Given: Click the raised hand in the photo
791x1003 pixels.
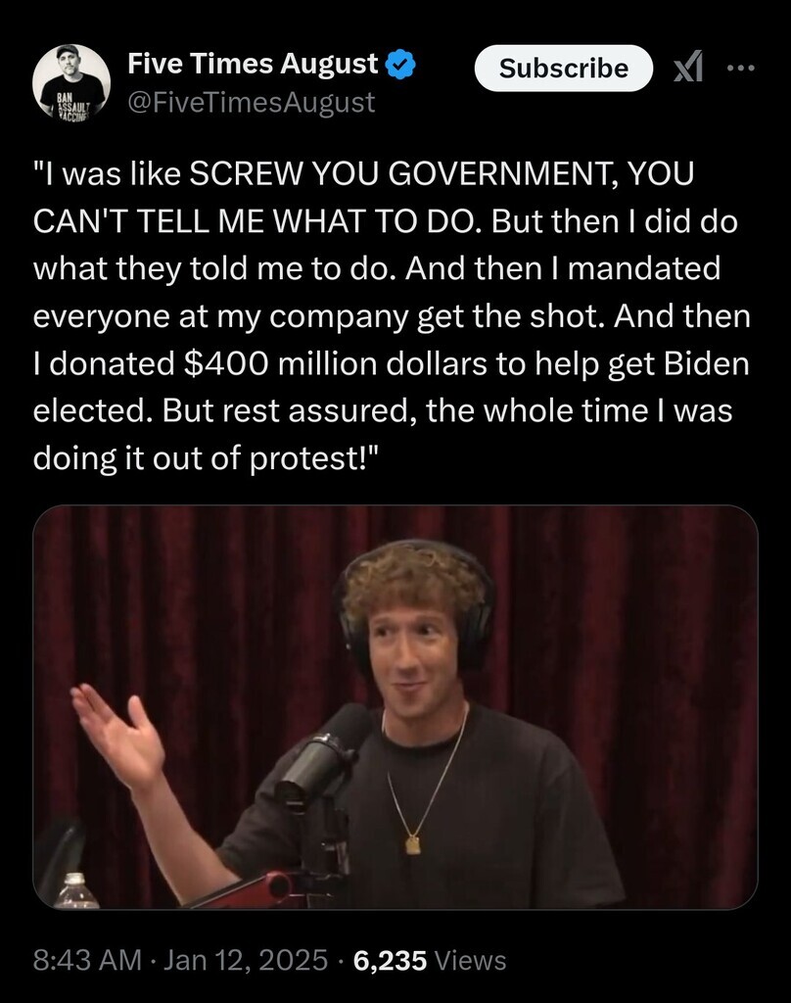Looking at the screenshot, I should 117,736.
